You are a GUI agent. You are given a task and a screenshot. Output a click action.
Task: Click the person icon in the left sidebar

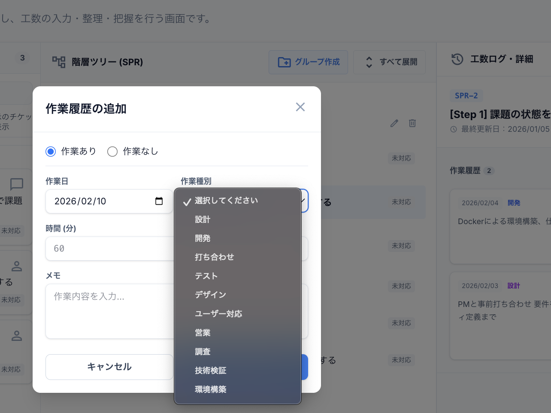pyautogui.click(x=16, y=266)
